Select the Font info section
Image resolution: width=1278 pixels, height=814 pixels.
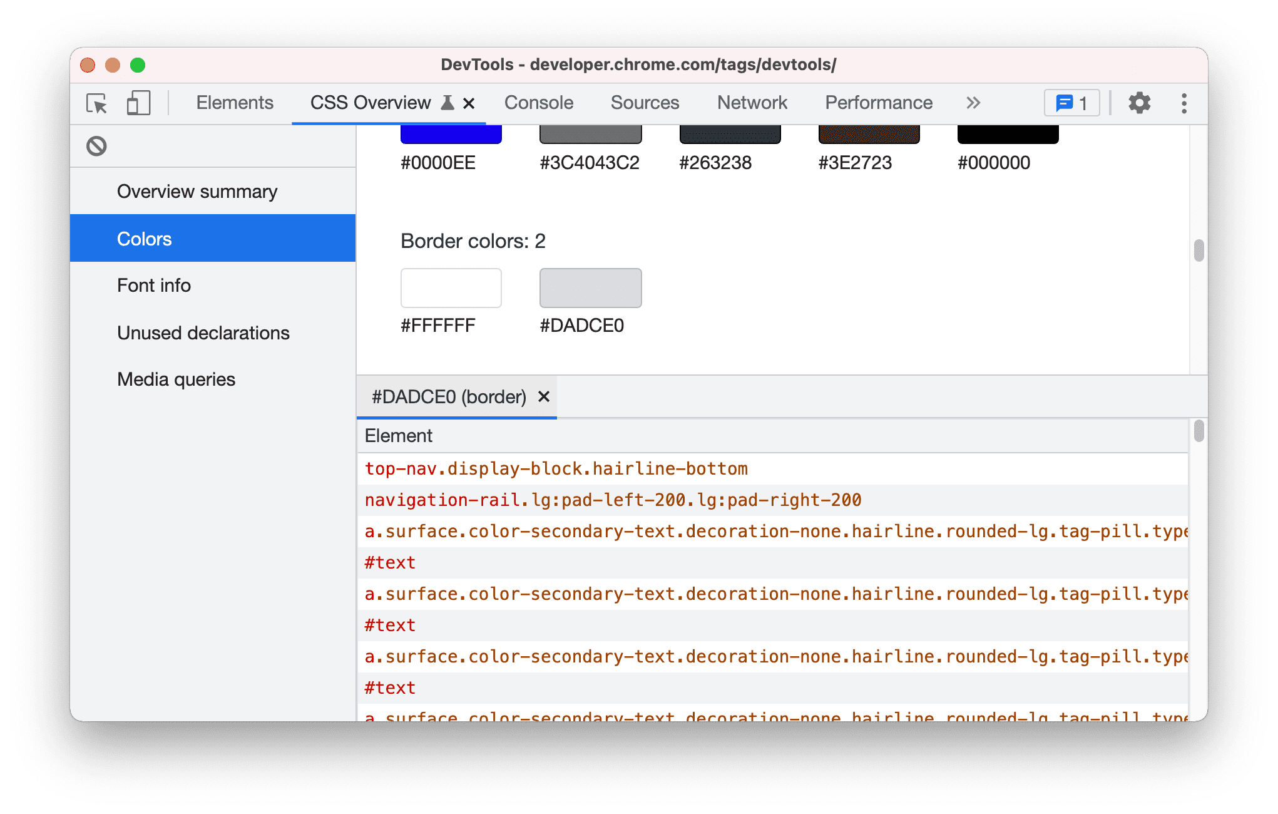click(152, 286)
